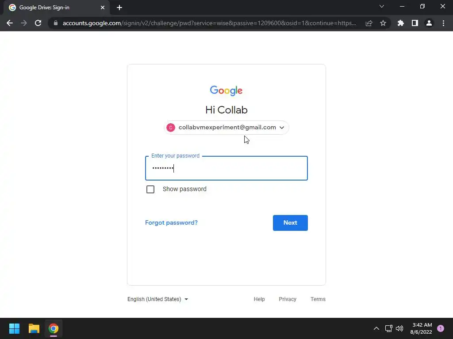Open the Extensions puzzle icon

click(401, 23)
